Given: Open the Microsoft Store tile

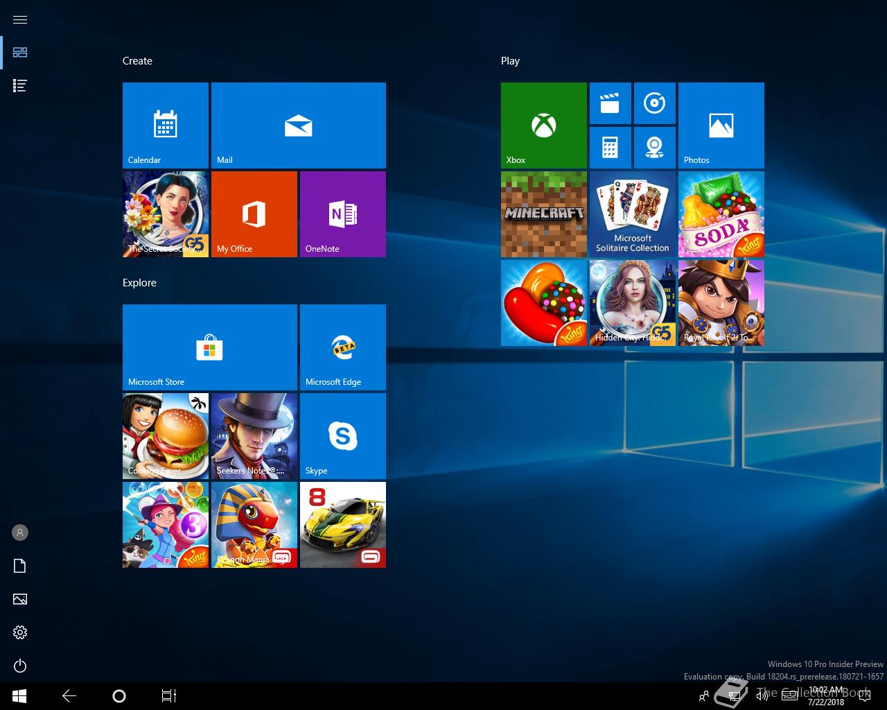Looking at the screenshot, I should (210, 347).
